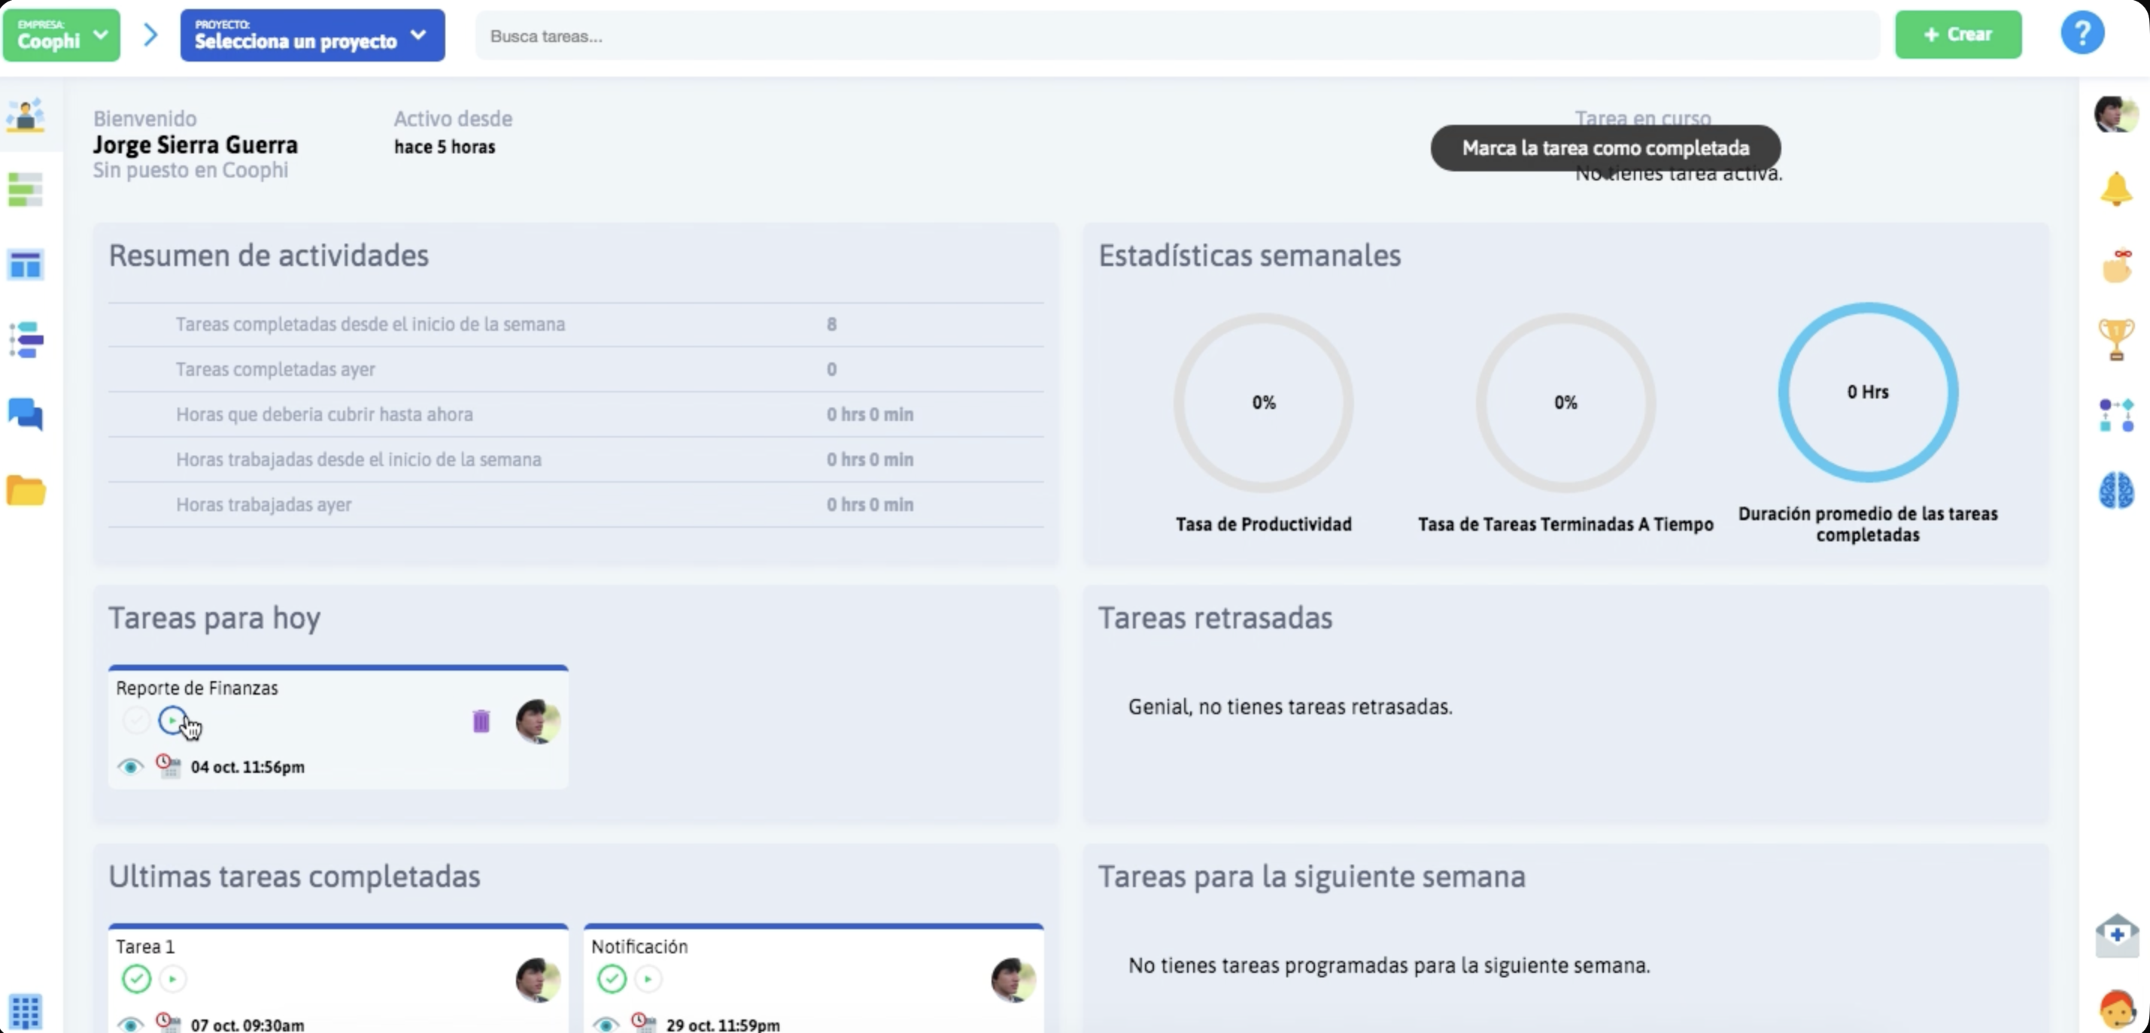
Task: Open the tasks list sidebar icon
Action: point(26,189)
